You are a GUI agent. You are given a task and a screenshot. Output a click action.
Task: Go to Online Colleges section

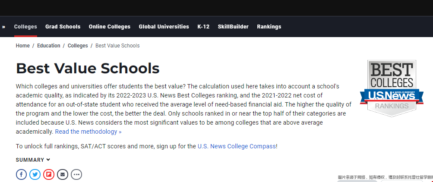coord(109,27)
